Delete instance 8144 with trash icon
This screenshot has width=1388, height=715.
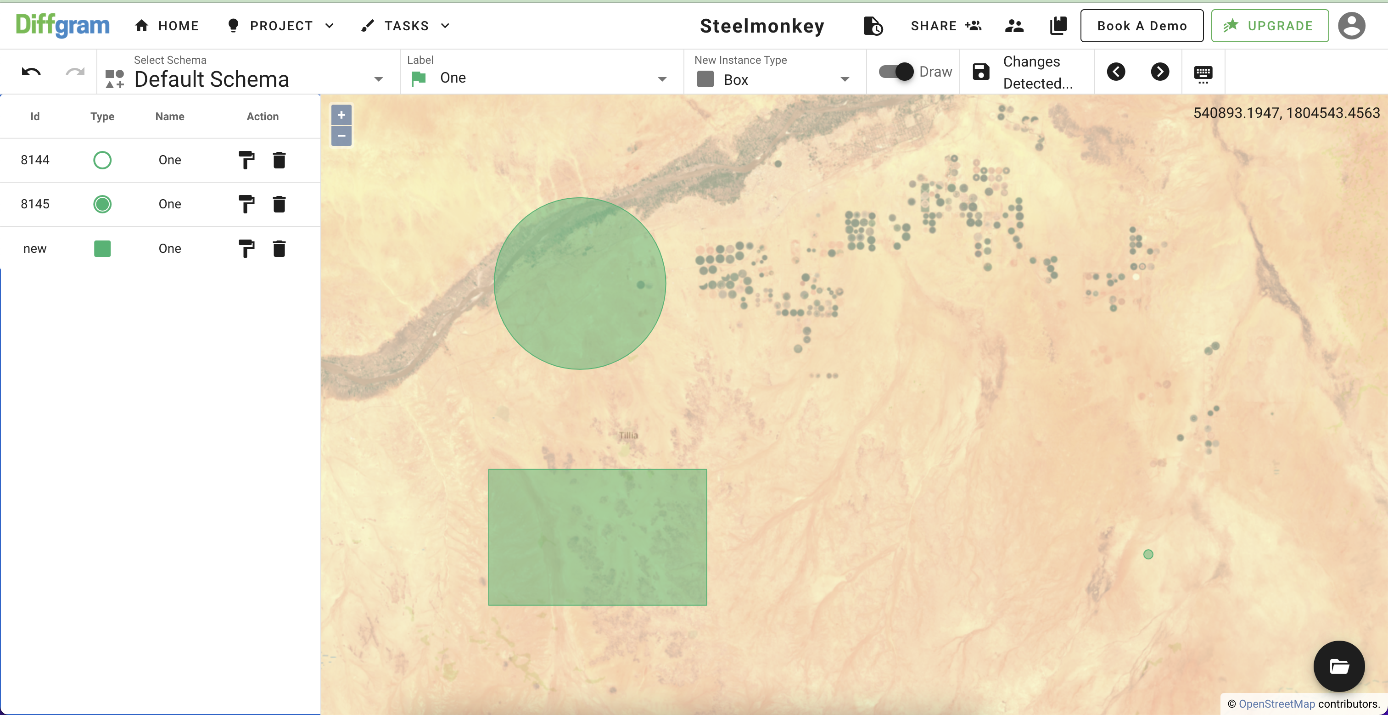279,160
